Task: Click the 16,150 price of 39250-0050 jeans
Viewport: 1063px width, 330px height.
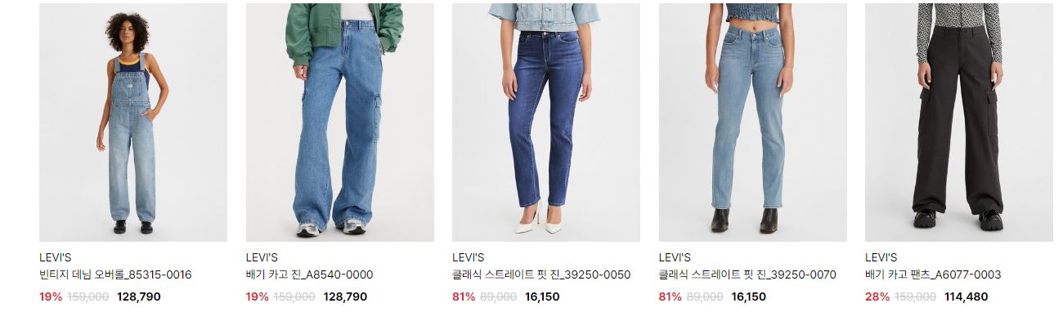Action: coord(542,297)
